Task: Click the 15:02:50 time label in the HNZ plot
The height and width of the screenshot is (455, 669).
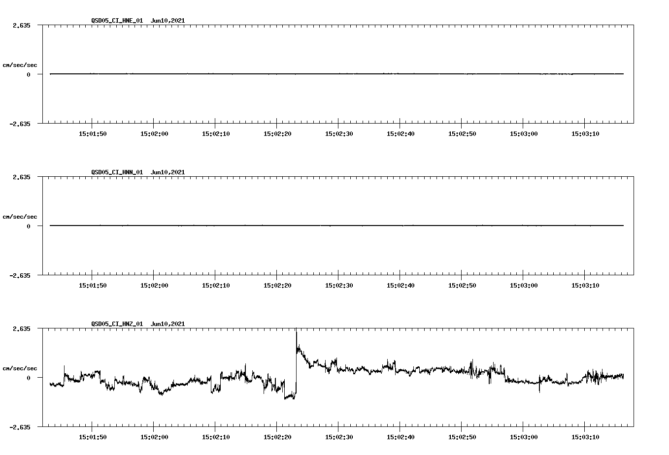Action: (462, 437)
